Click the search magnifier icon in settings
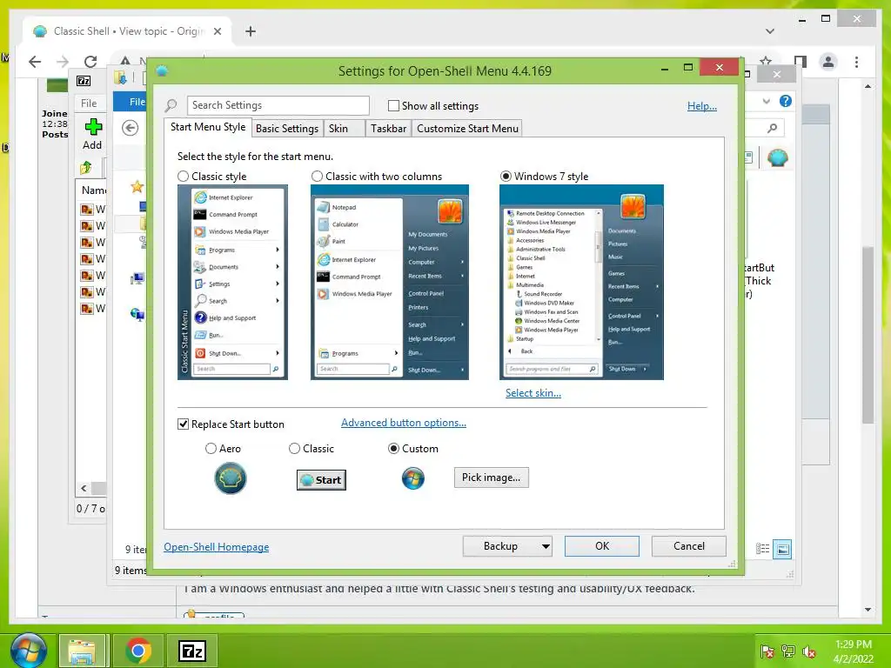 pyautogui.click(x=171, y=105)
